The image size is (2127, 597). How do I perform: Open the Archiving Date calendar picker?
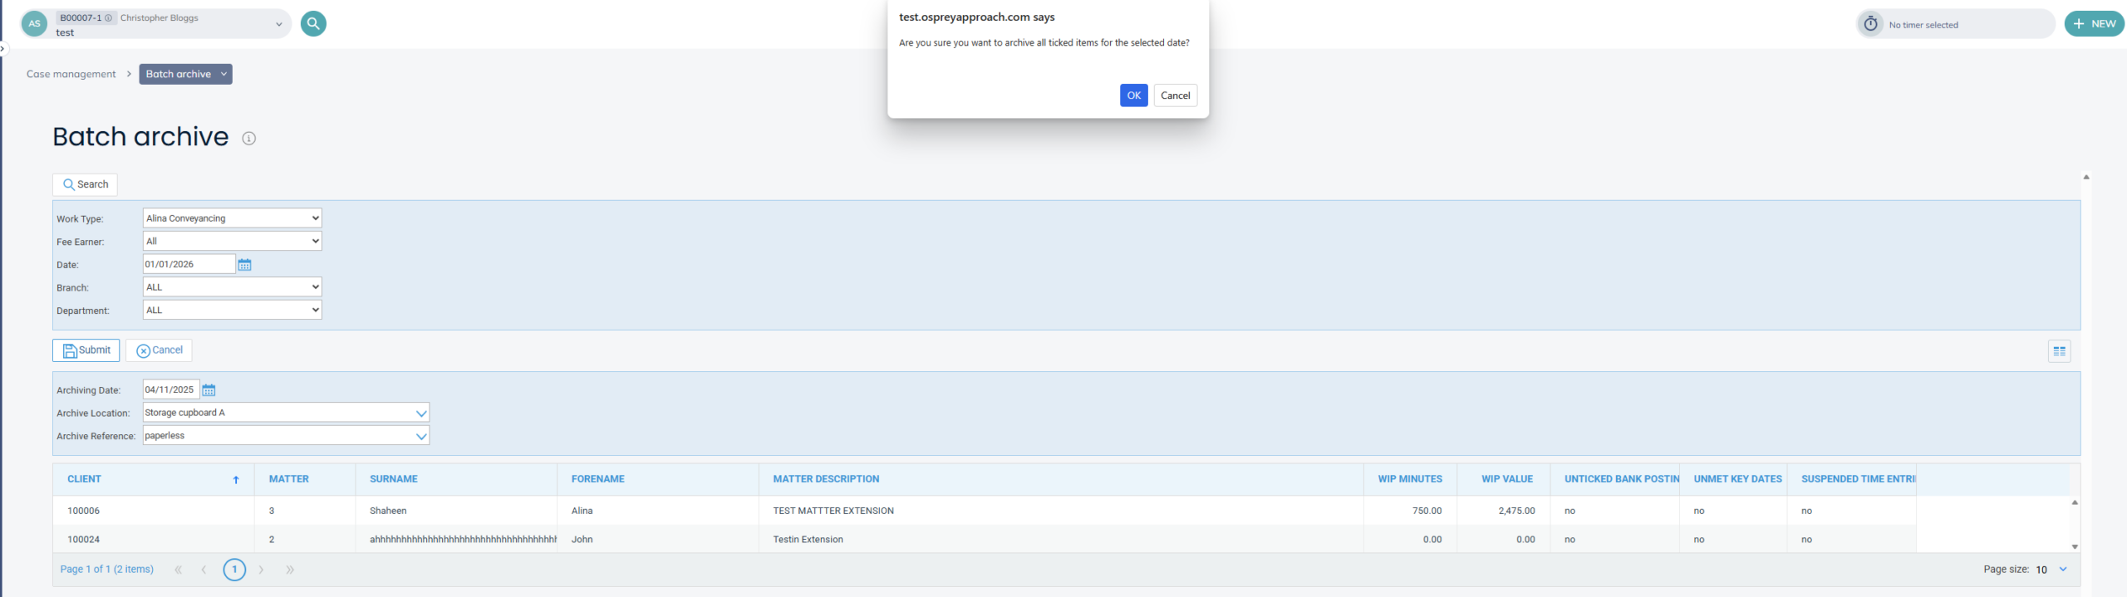coord(209,390)
